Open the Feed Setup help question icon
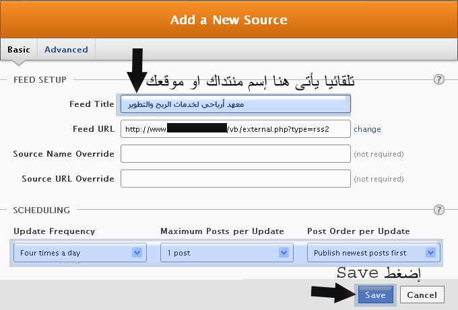458x310 pixels. tap(439, 79)
